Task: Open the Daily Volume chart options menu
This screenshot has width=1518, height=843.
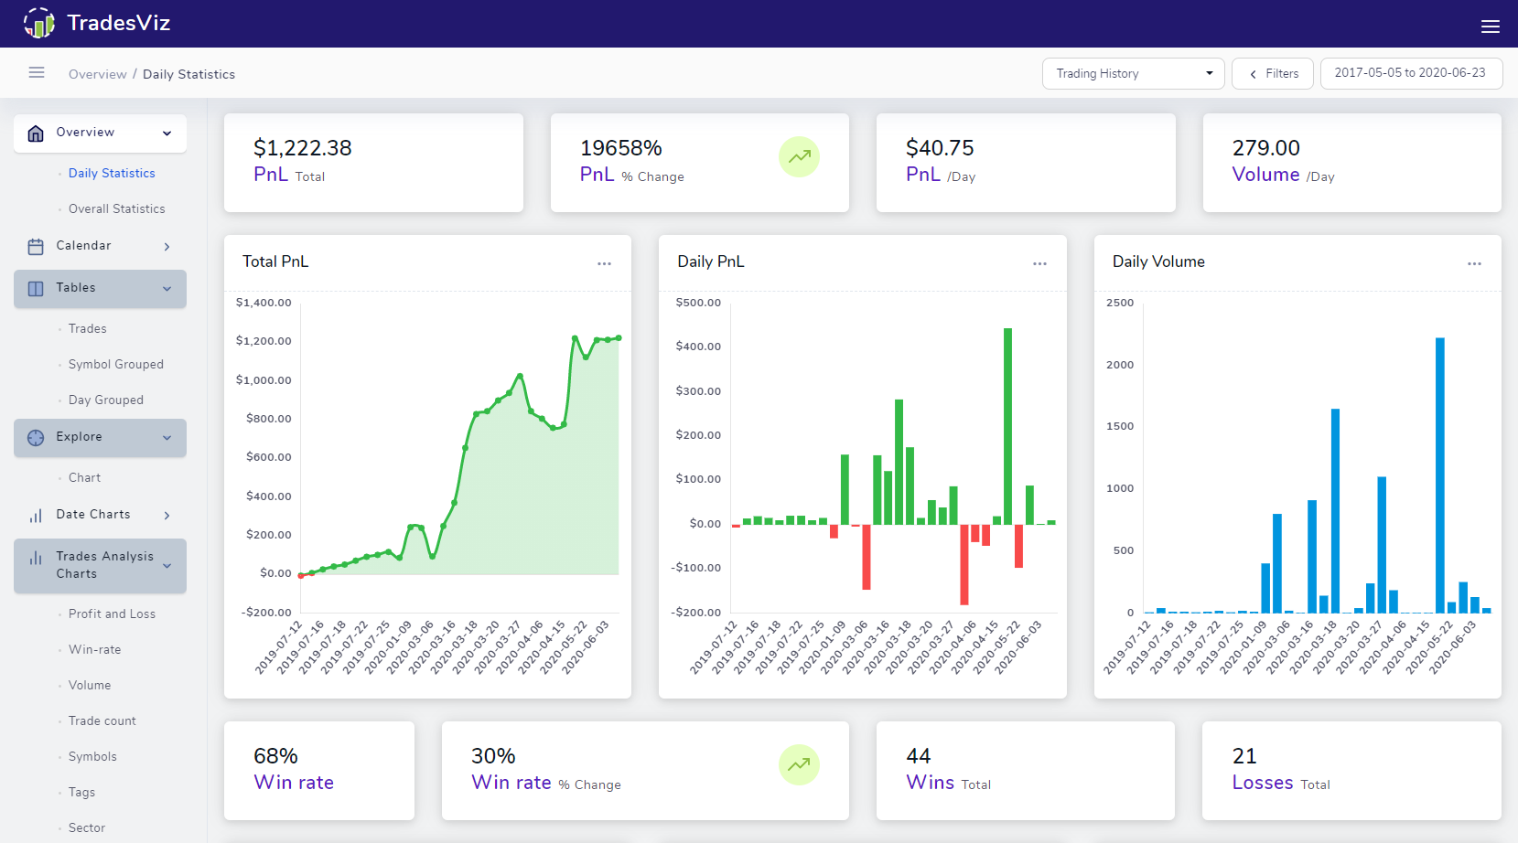Action: pyautogui.click(x=1474, y=263)
